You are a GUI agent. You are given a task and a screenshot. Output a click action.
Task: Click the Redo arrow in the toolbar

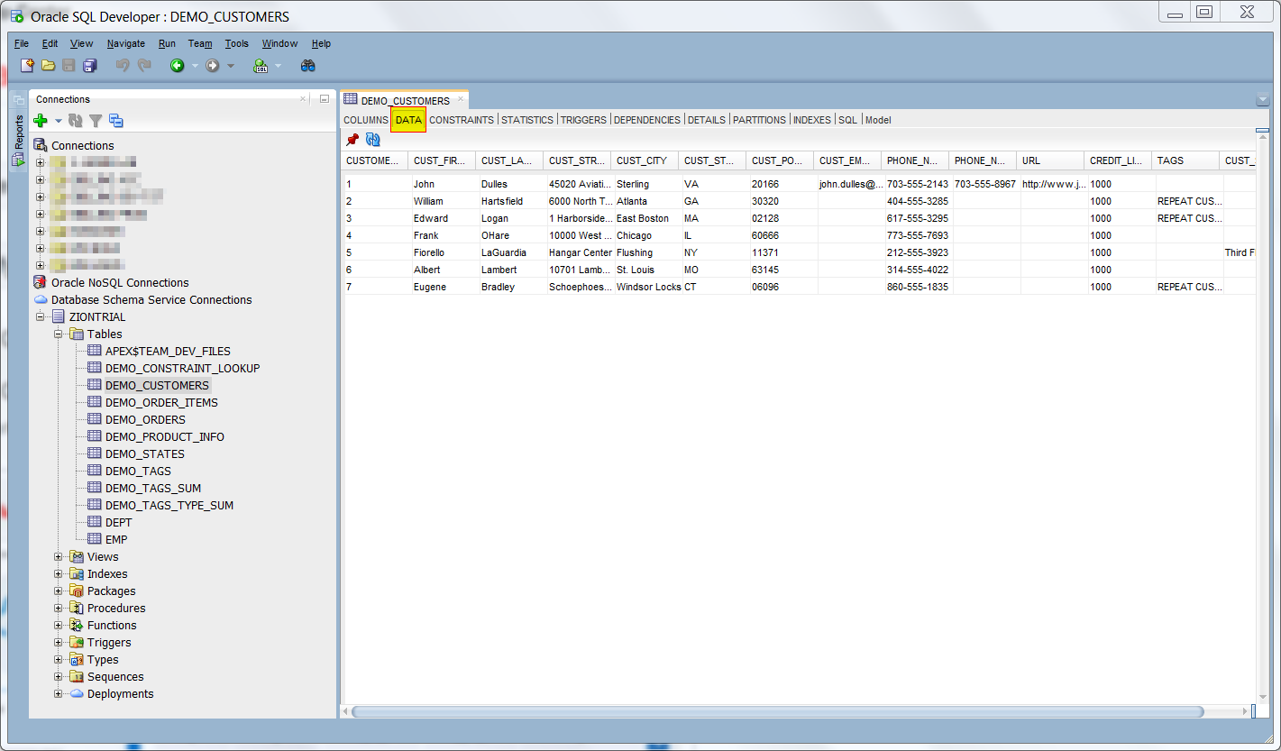tap(144, 66)
